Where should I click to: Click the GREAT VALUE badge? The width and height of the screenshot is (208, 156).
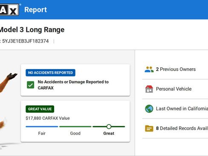(40, 109)
